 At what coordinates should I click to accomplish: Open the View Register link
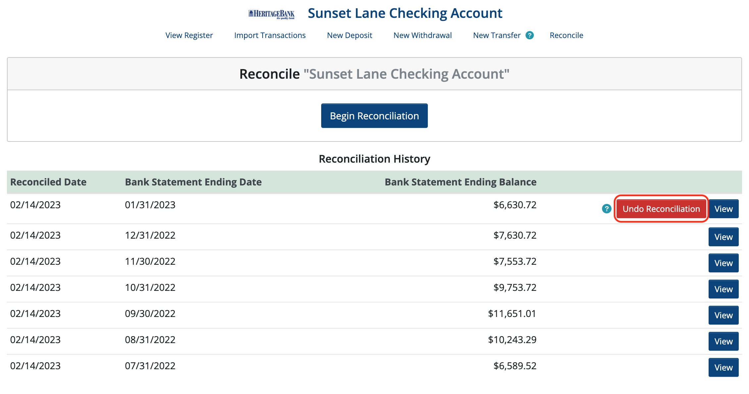(189, 35)
